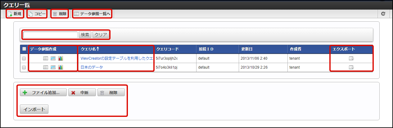Sort by クエリ名 column header arrows
The image size is (393, 128).
pos(98,49)
